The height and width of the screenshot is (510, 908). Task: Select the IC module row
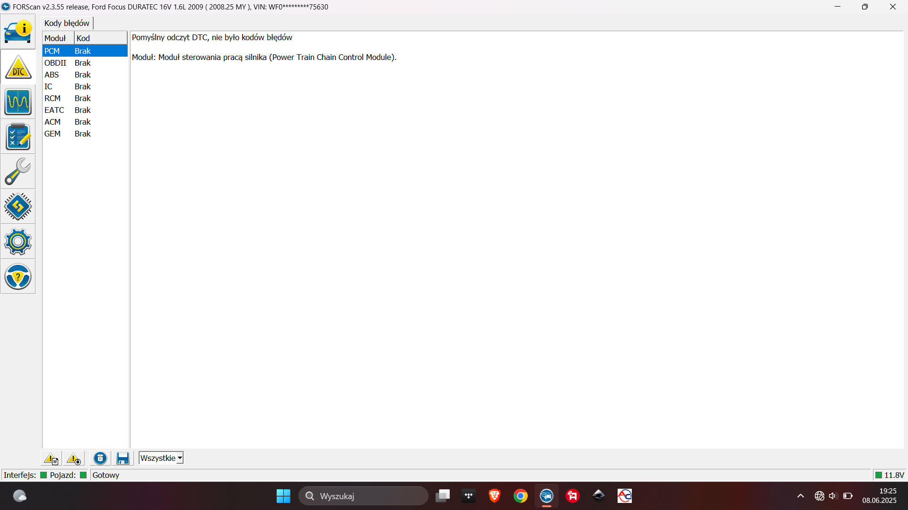click(x=85, y=86)
